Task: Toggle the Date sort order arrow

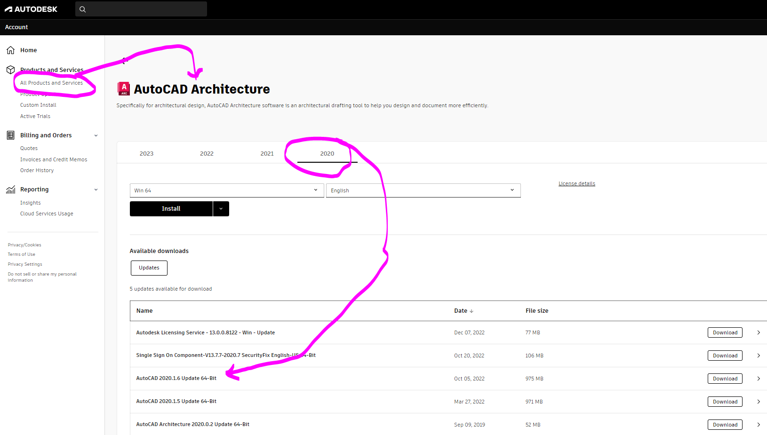Action: click(x=471, y=311)
